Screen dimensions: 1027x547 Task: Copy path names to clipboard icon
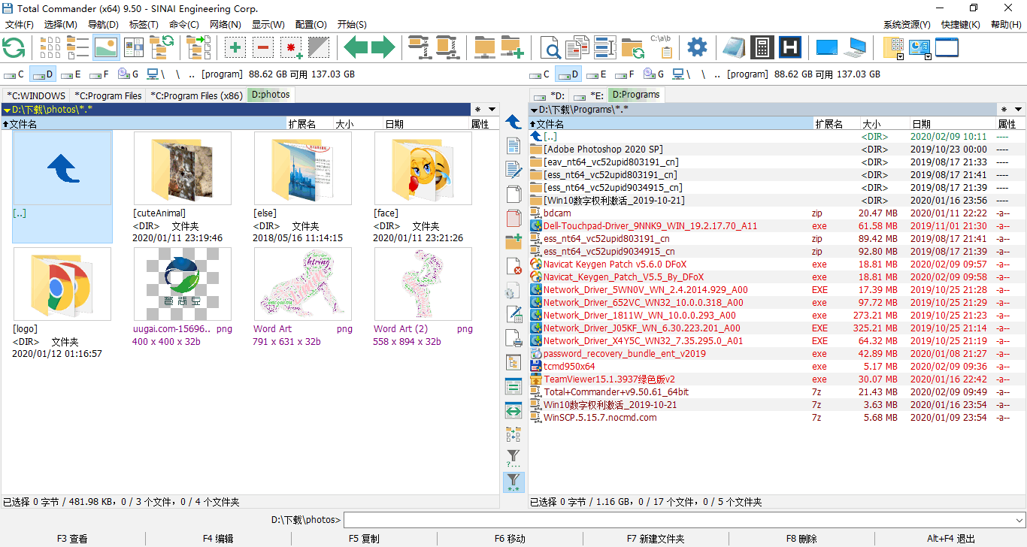[662, 47]
